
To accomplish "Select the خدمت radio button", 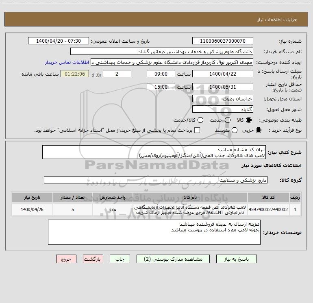I will coord(228,120).
